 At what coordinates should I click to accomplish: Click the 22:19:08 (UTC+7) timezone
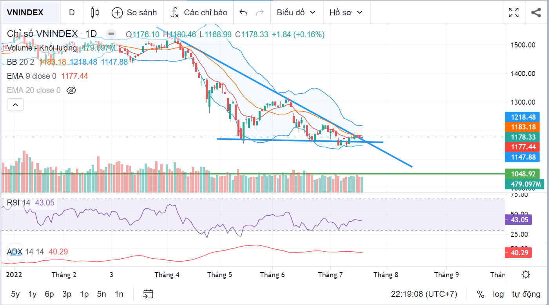[424, 294]
